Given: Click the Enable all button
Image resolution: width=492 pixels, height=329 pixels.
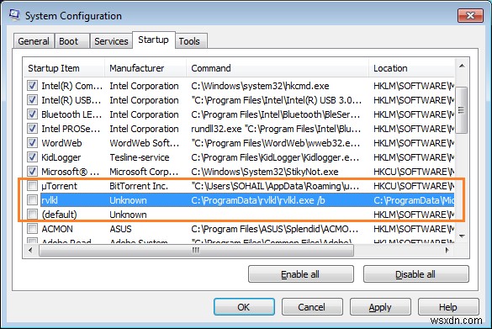Looking at the screenshot, I should (300, 274).
